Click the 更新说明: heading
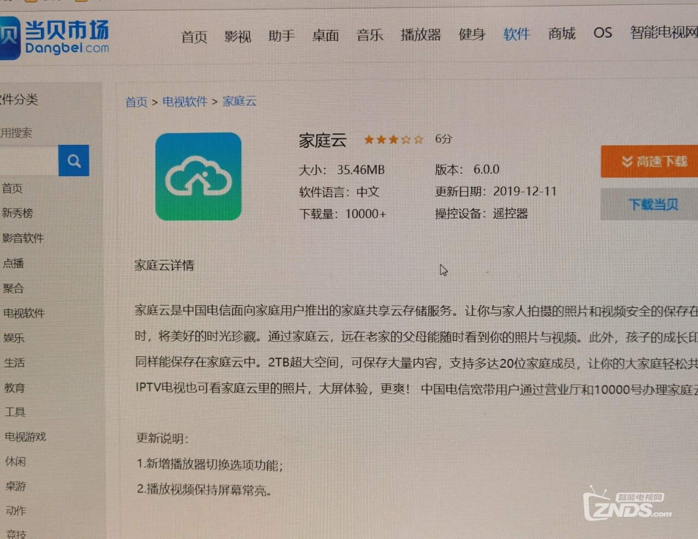This screenshot has width=698, height=539. click(163, 438)
